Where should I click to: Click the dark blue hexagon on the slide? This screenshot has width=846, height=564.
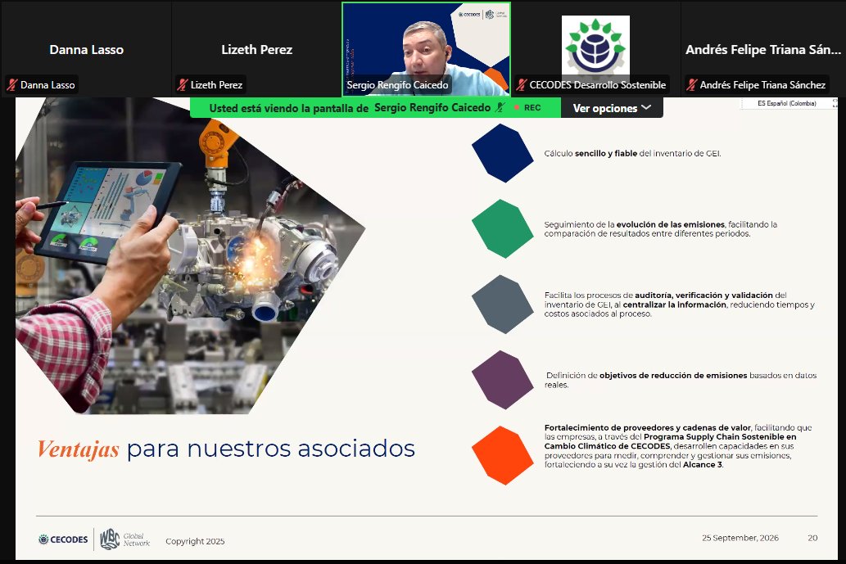[x=502, y=153]
